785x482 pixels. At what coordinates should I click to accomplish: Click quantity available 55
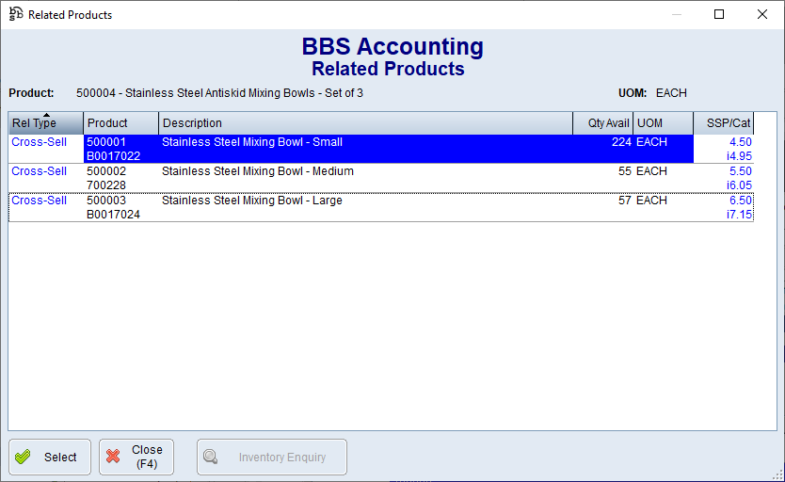point(625,171)
